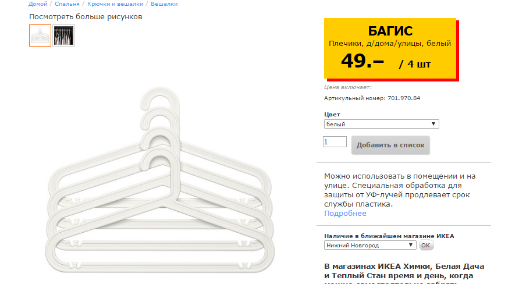Image resolution: width=519 pixels, height=284 pixels.
Task: Click the large hangers product image
Action: point(158,186)
